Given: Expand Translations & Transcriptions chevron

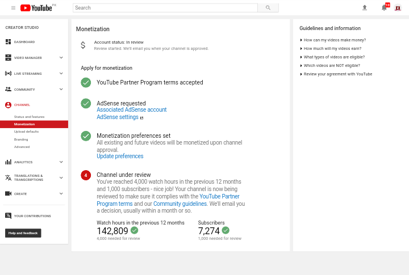Looking at the screenshot, I should coord(61,178).
